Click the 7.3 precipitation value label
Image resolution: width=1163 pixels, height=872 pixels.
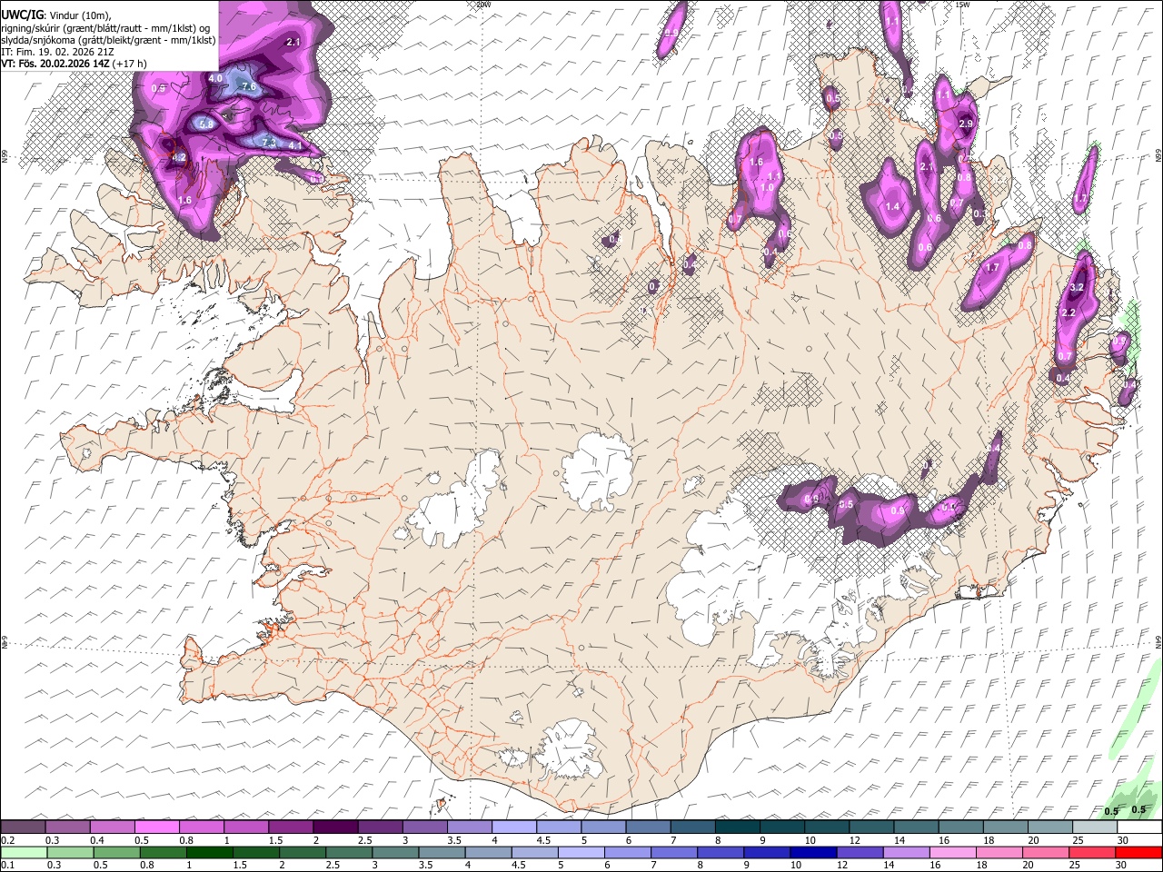268,143
